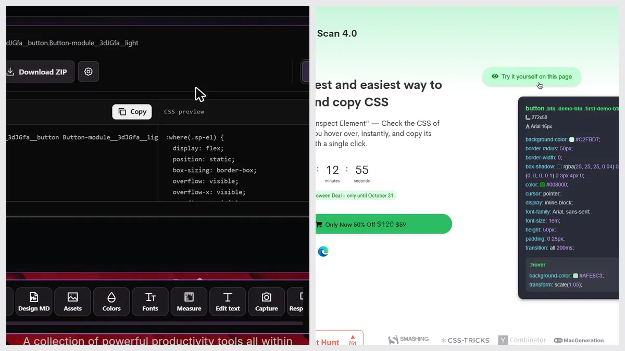Screen dimensions: 625x351
Task: Click the Smashing Magazine logo
Action: pyautogui.click(x=409, y=340)
